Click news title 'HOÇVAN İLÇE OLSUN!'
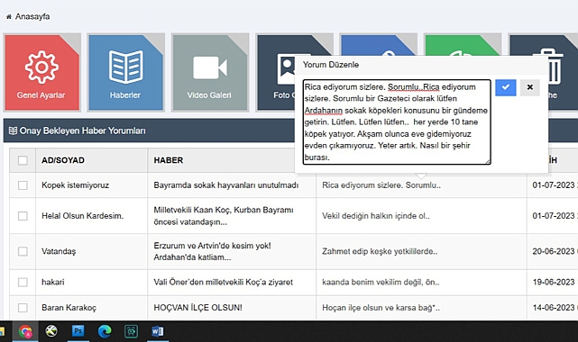Viewport: 578px width, 342px height. point(198,308)
